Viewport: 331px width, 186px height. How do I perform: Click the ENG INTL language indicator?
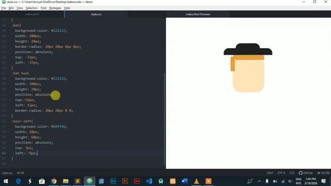298,181
